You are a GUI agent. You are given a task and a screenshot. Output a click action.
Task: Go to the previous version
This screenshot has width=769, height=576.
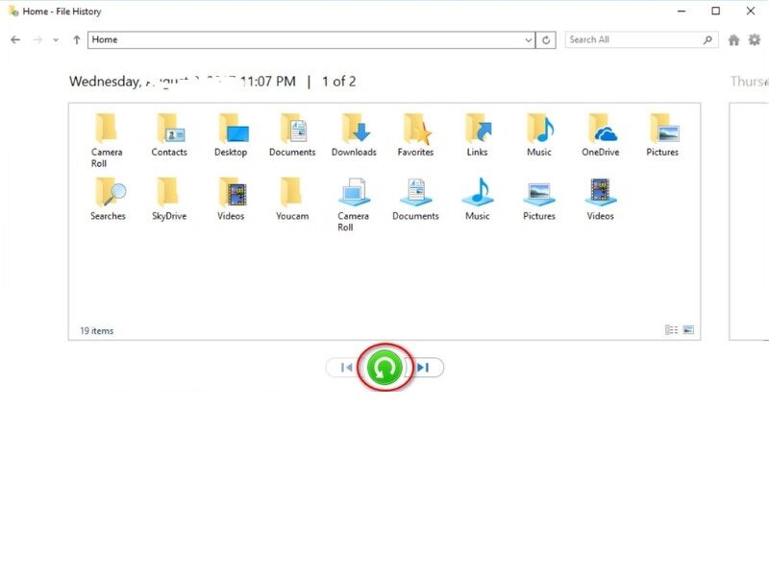click(346, 367)
